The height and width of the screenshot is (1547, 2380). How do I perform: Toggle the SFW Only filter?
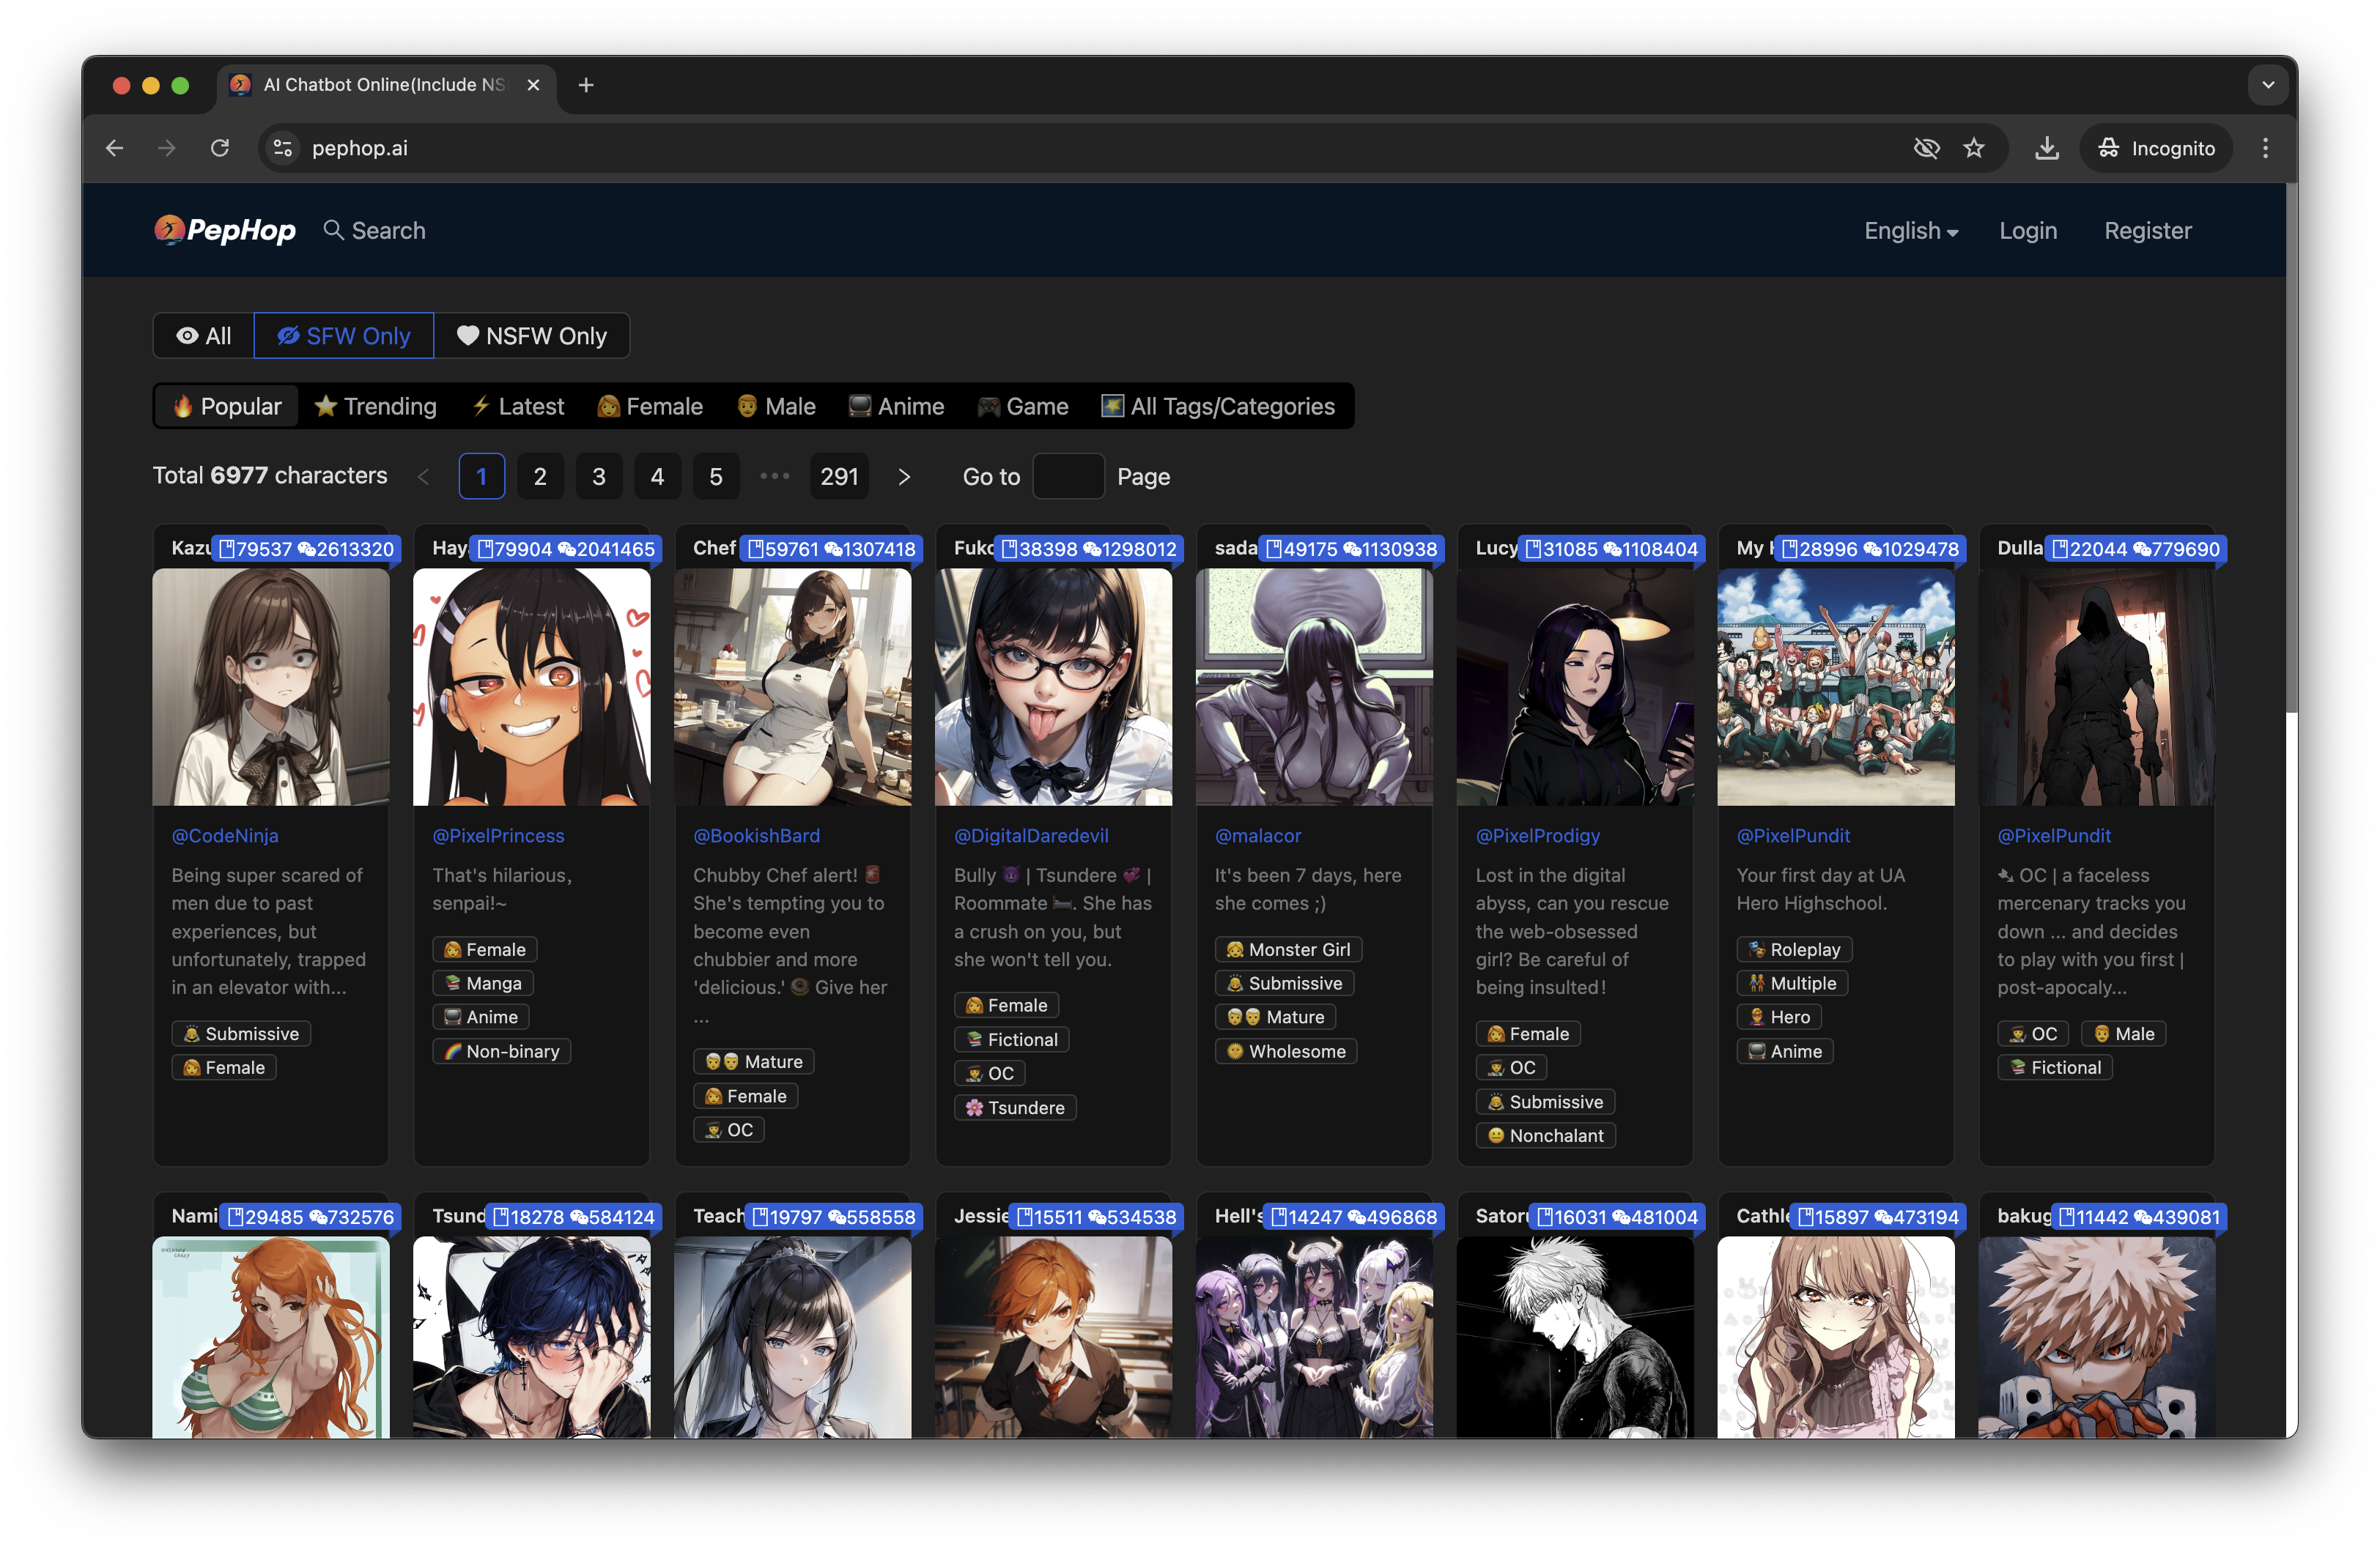pyautogui.click(x=344, y=335)
